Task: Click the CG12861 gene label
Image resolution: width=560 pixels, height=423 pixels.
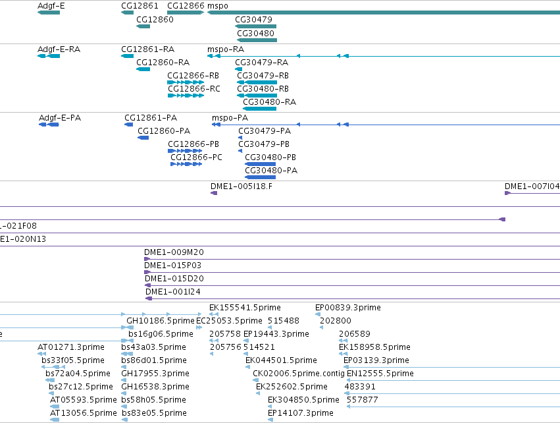Action: click(x=140, y=6)
